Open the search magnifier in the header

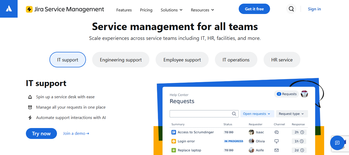[x=291, y=9]
